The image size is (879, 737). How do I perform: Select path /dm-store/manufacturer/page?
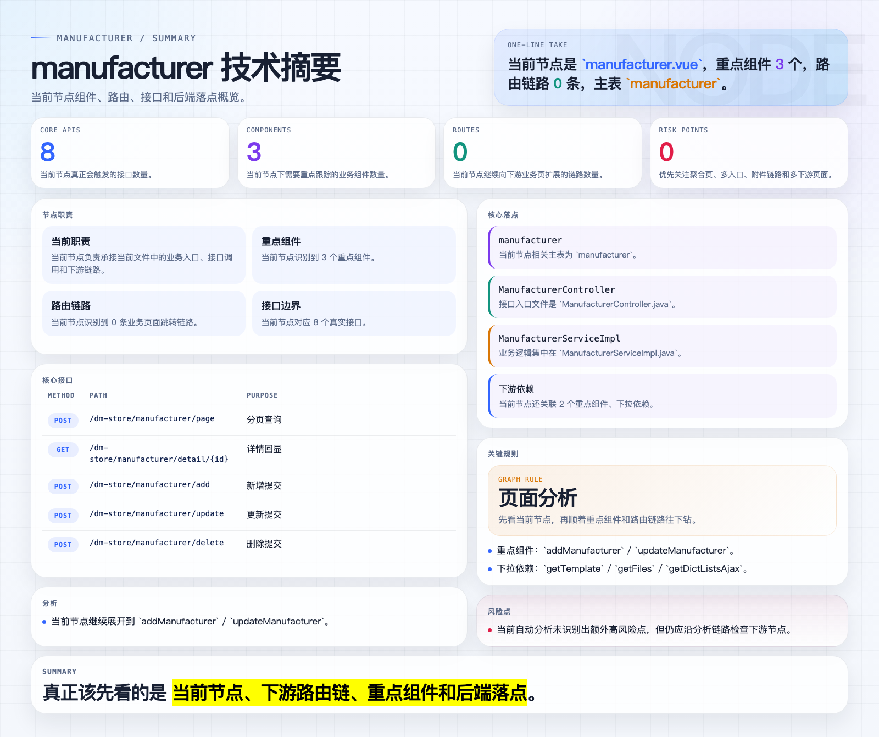pyautogui.click(x=152, y=418)
